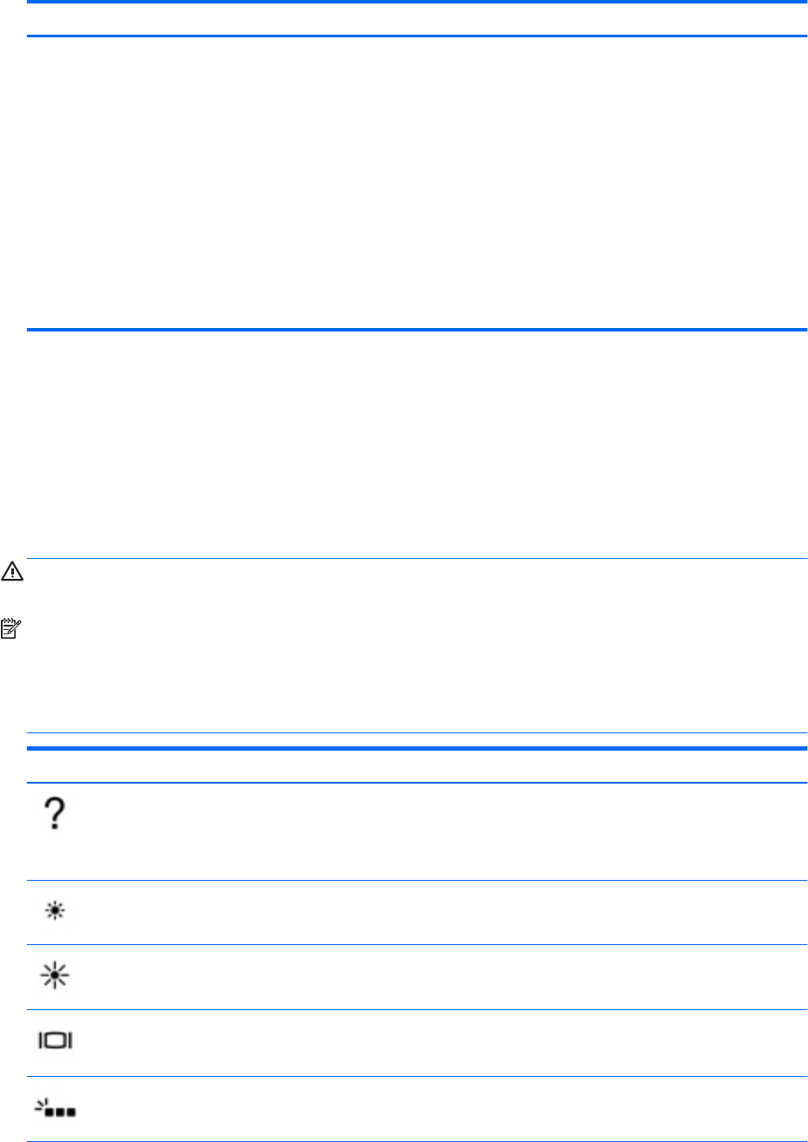The width and height of the screenshot is (808, 1142).
Task: Click thick blue bar above the icon table
Action: point(417,748)
